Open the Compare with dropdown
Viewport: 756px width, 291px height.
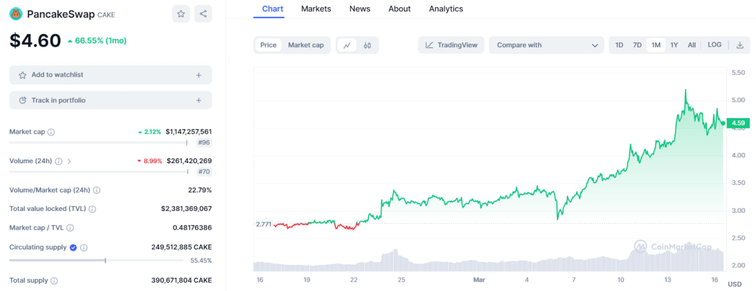point(546,45)
